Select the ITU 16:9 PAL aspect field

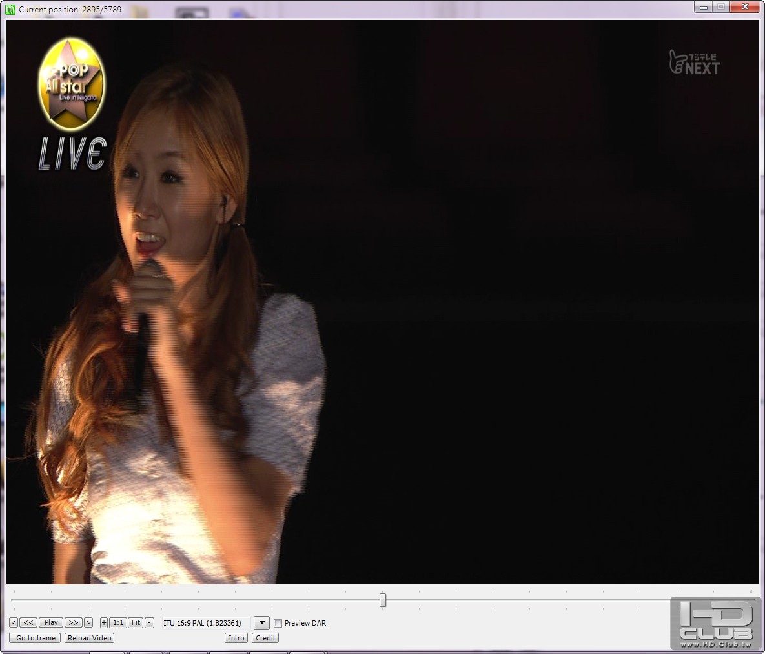click(x=206, y=623)
